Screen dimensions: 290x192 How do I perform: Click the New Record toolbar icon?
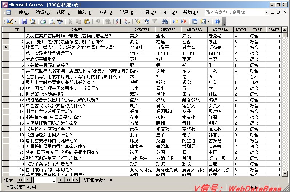coord(175,21)
